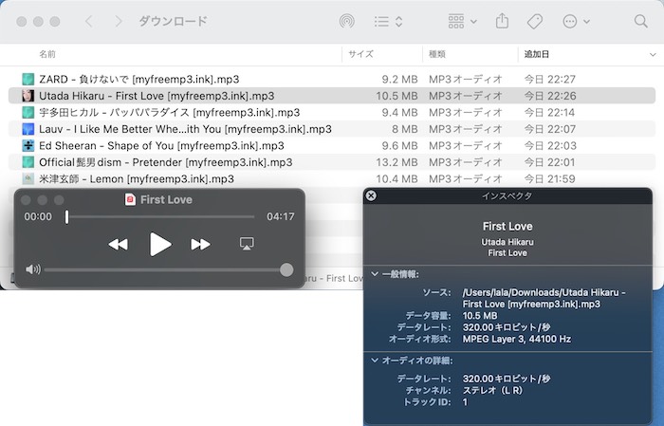Select Lauv I Like Me Better file
Screen dimensions: 664x426
[332, 129]
